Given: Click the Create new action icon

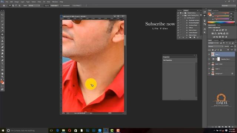Looking at the screenshot, I should (194, 37).
